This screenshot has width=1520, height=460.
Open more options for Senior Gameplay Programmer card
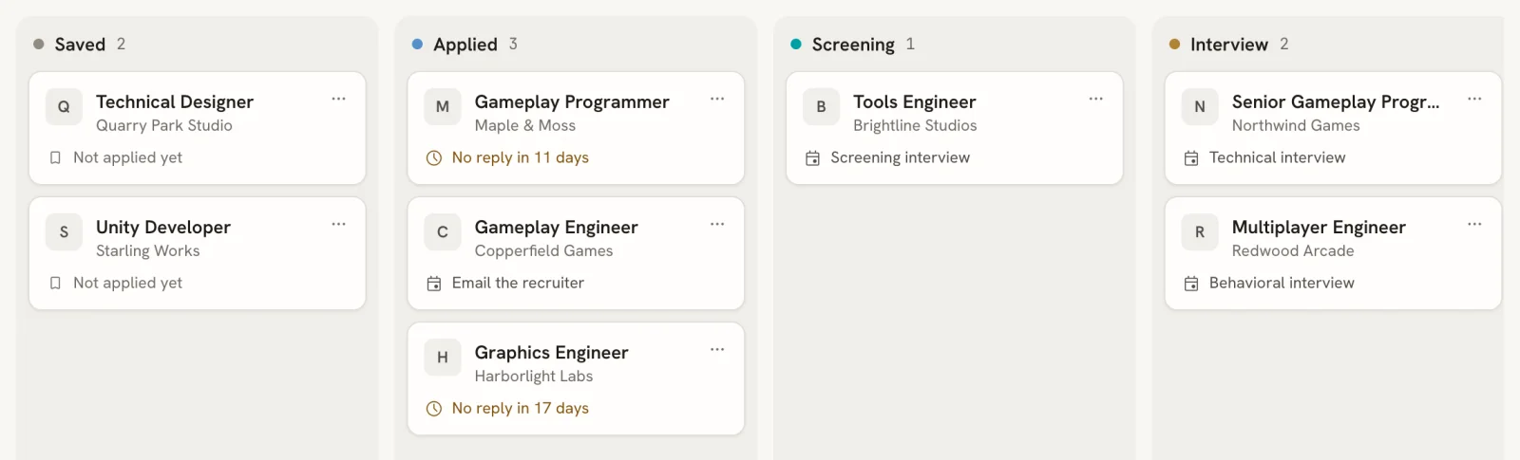(1474, 99)
